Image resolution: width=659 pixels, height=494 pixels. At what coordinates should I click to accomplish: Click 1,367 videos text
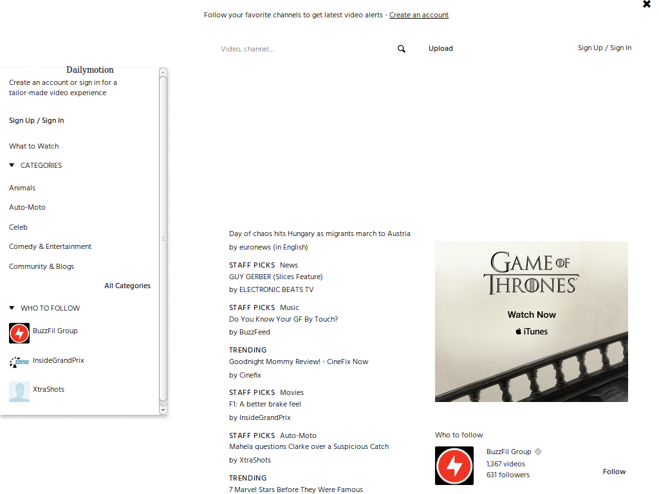(506, 464)
